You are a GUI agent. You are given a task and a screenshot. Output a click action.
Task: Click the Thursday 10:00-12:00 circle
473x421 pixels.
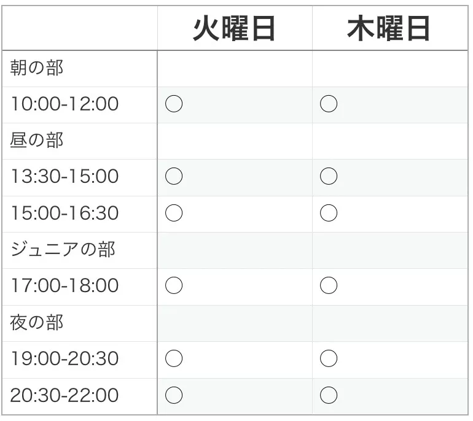click(329, 104)
